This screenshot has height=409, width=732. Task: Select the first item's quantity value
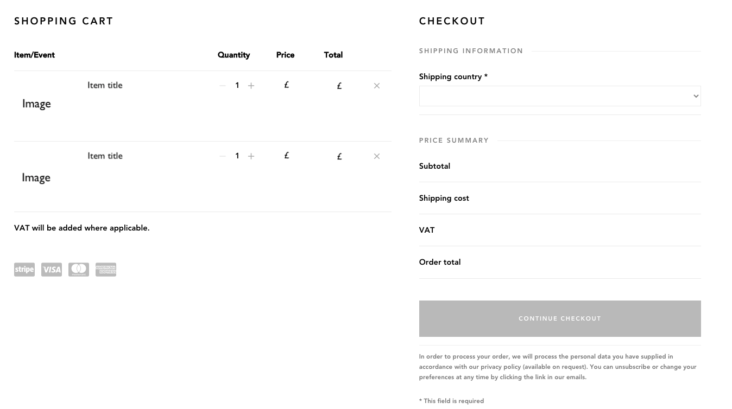coord(237,85)
